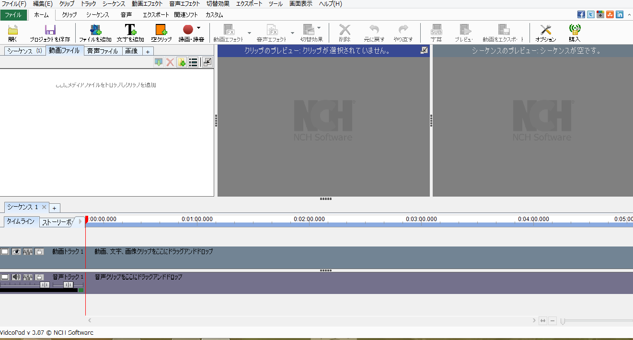
Task: Click the green down-arrow bin icon
Action: (159, 62)
